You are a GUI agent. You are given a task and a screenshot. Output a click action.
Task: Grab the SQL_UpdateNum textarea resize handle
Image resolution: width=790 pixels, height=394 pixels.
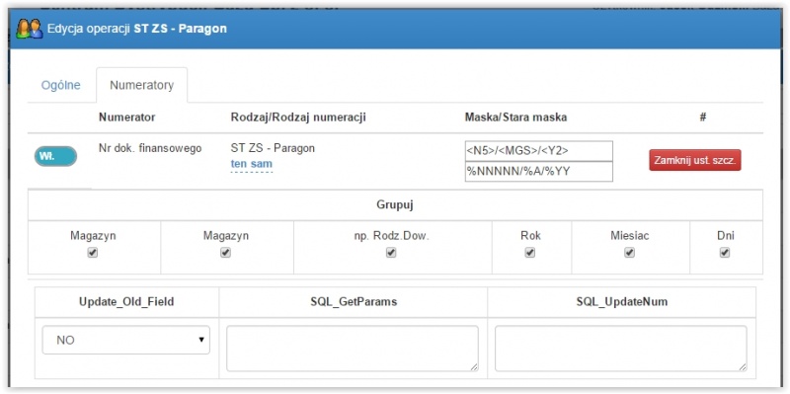tap(743, 367)
